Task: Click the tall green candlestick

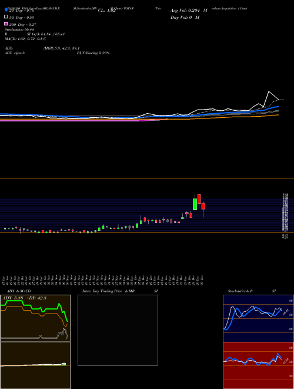Action: 195,204
